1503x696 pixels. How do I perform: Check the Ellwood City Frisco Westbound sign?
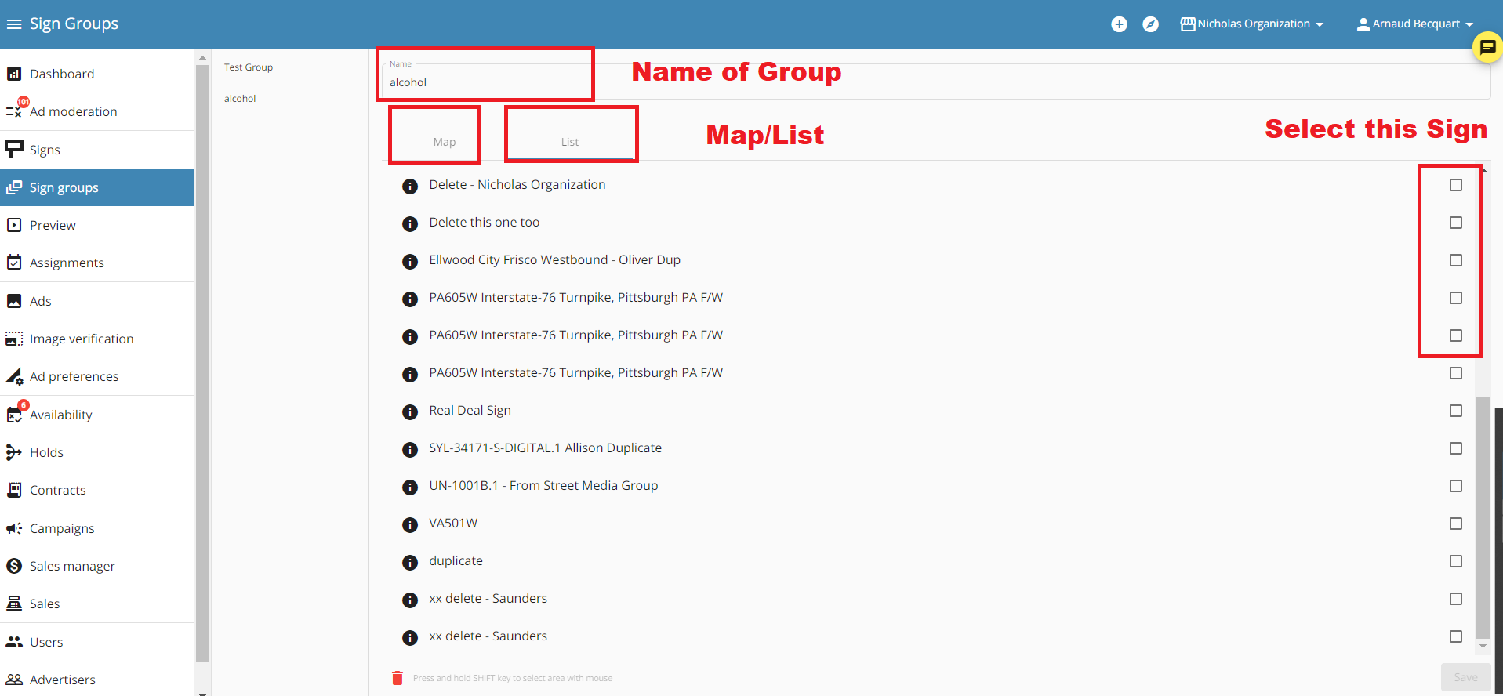(1456, 260)
